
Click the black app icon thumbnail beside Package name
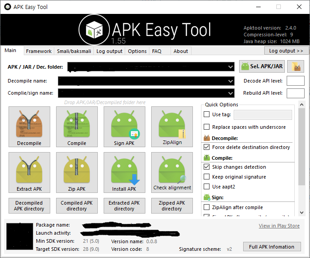point(20,236)
